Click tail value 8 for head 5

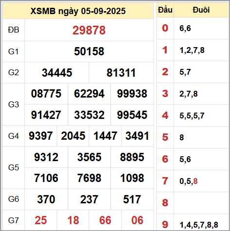point(182,137)
